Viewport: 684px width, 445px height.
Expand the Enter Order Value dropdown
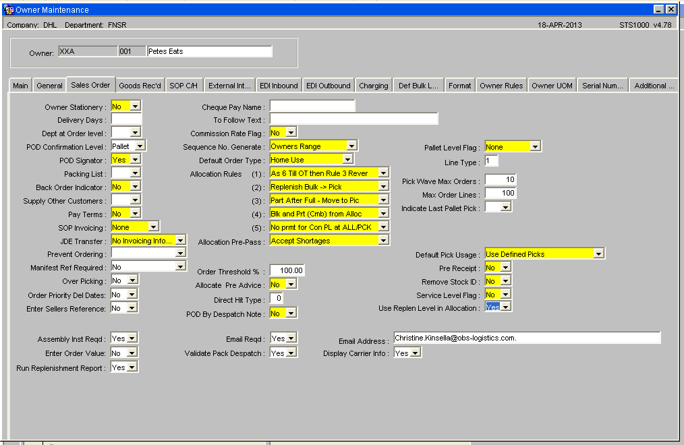pyautogui.click(x=132, y=353)
